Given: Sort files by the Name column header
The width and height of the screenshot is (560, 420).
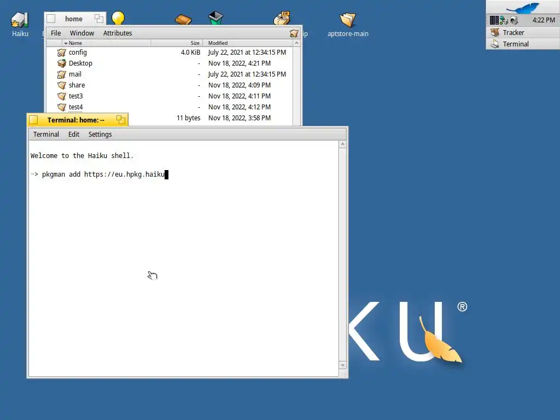Looking at the screenshot, I should (x=107, y=43).
